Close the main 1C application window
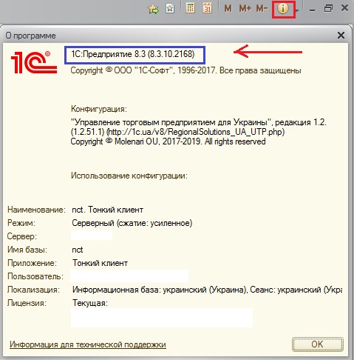 coord(344,8)
